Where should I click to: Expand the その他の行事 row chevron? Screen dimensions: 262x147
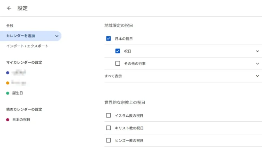pos(257,63)
